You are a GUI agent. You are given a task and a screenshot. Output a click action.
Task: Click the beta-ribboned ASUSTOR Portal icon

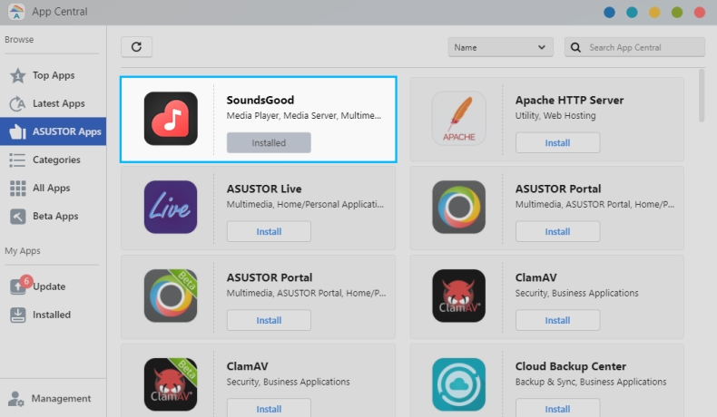171,296
